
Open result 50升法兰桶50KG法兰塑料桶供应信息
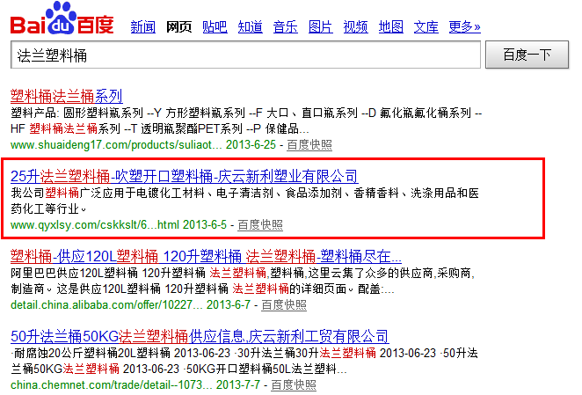(x=200, y=337)
